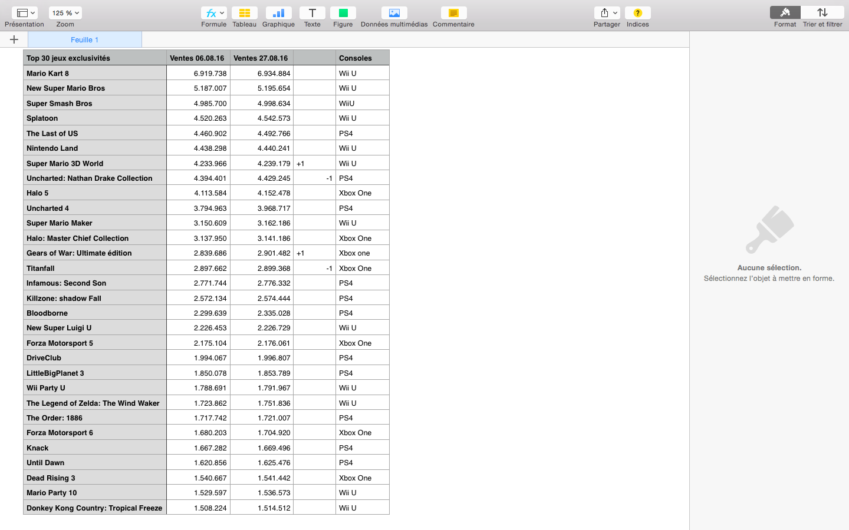Select the Knack cell
This screenshot has height=530, width=849.
95,448
